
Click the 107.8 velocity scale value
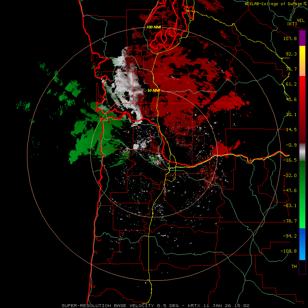(x=290, y=38)
